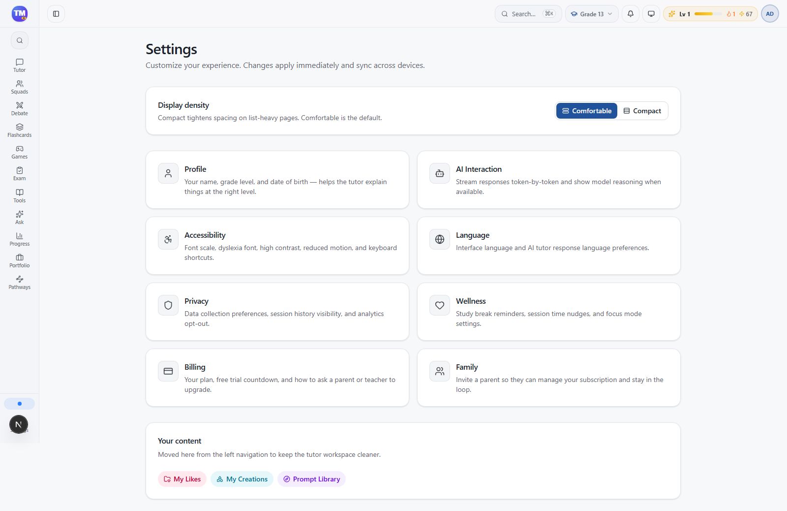The width and height of the screenshot is (787, 511).
Task: Click the Profile person icon
Action: [x=168, y=173]
